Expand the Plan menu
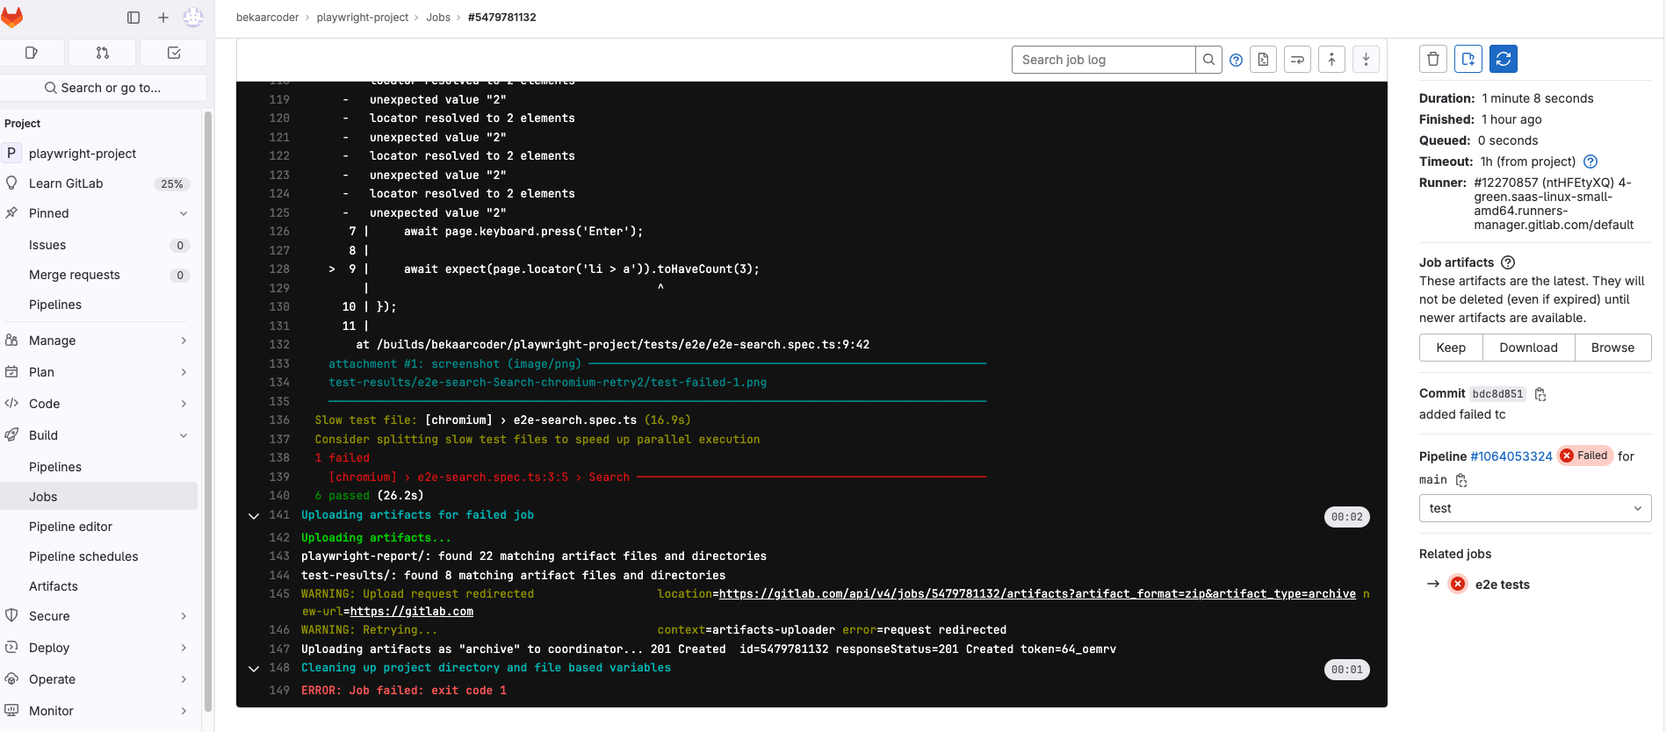 coord(98,372)
